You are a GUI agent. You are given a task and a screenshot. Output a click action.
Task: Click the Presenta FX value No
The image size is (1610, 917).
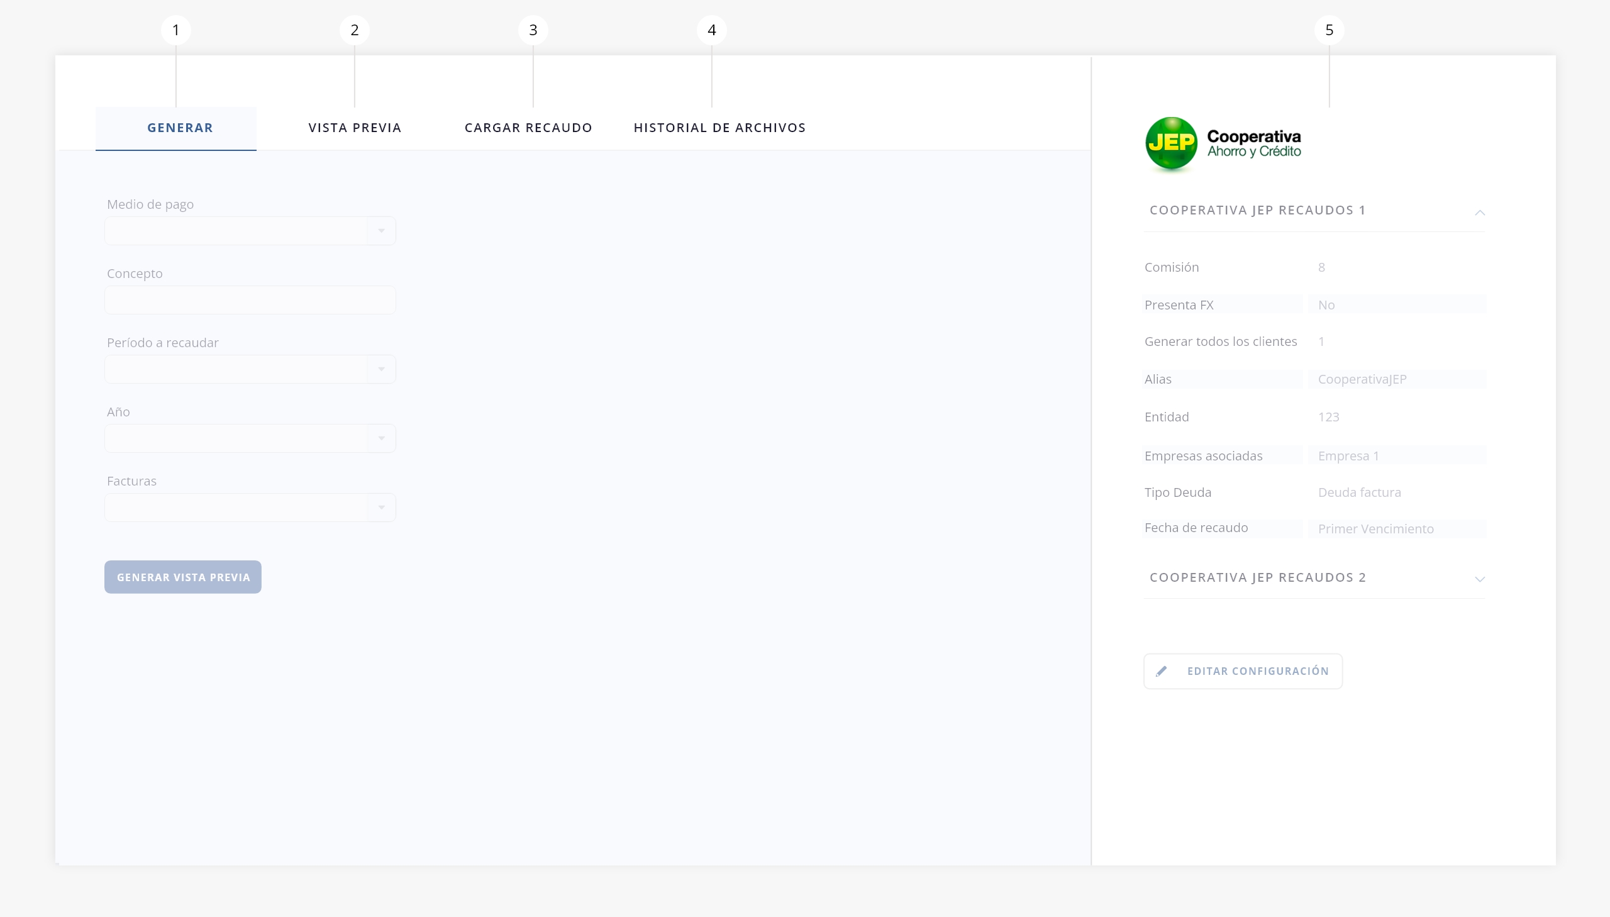1326,305
